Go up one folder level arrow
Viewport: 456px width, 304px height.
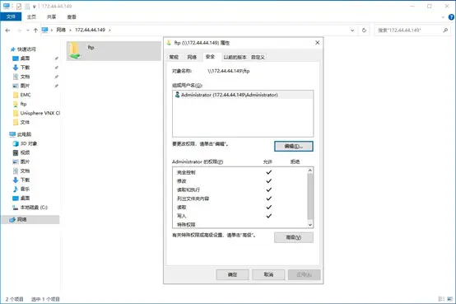click(35, 30)
